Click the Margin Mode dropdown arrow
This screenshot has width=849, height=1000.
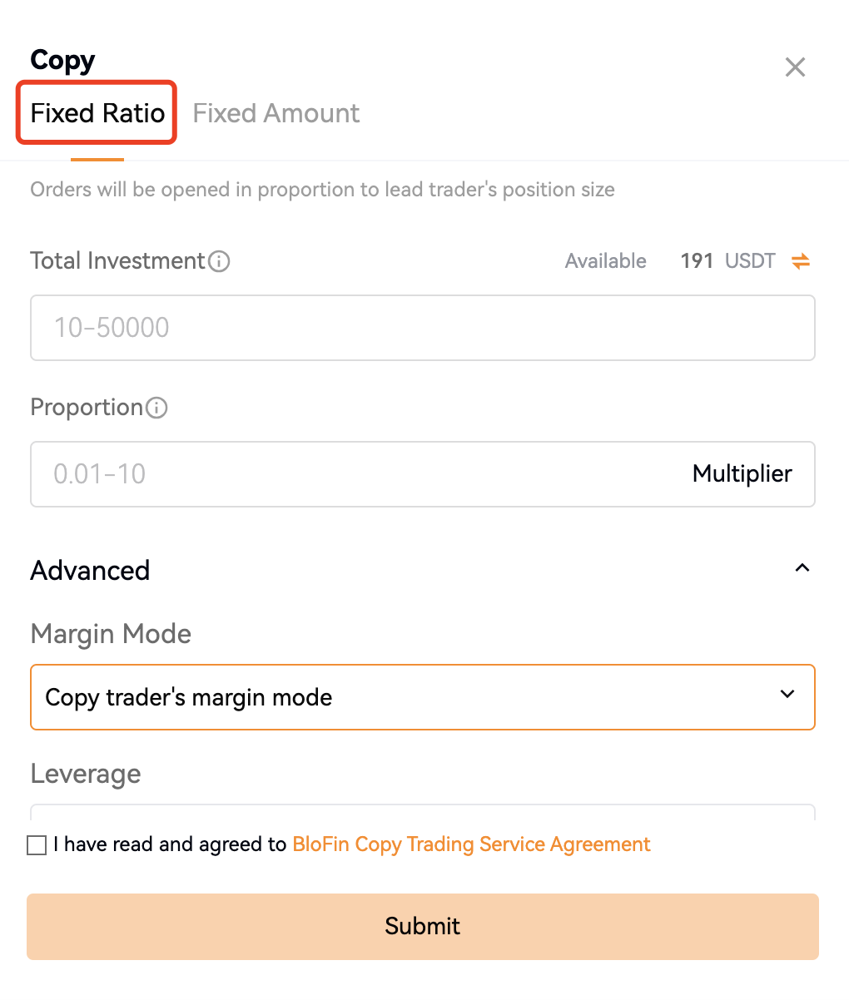tap(787, 695)
